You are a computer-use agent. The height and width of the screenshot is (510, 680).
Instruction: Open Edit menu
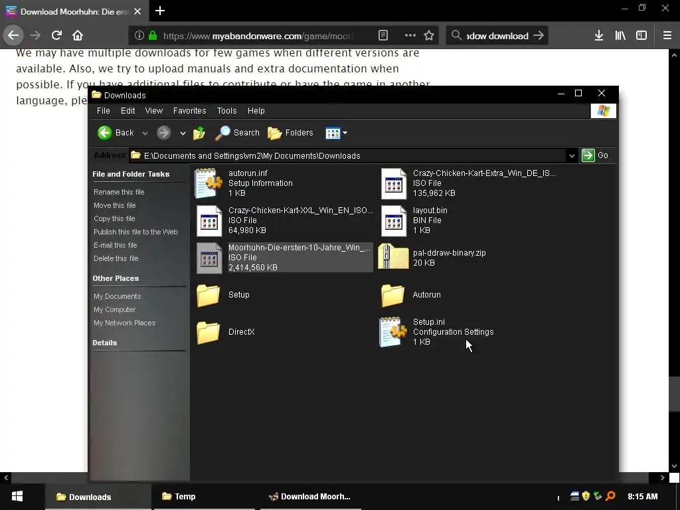pyautogui.click(x=127, y=111)
